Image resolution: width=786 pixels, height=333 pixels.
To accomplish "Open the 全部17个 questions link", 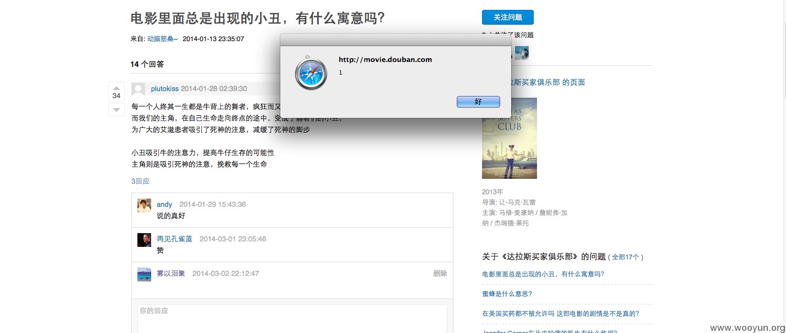I will 626,257.
